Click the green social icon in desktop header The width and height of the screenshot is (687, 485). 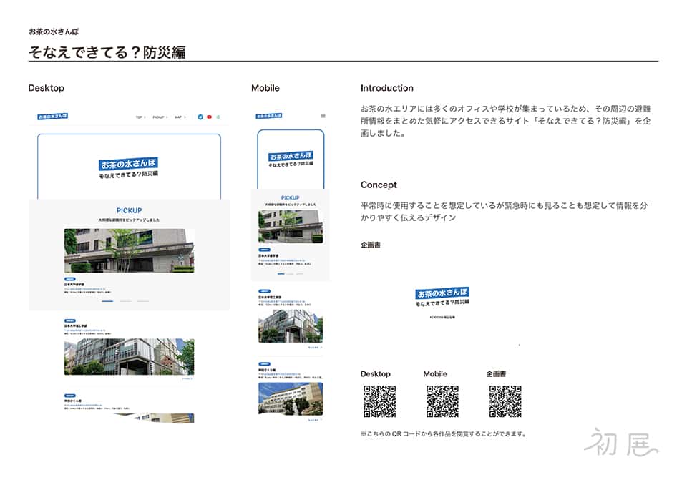pos(218,117)
